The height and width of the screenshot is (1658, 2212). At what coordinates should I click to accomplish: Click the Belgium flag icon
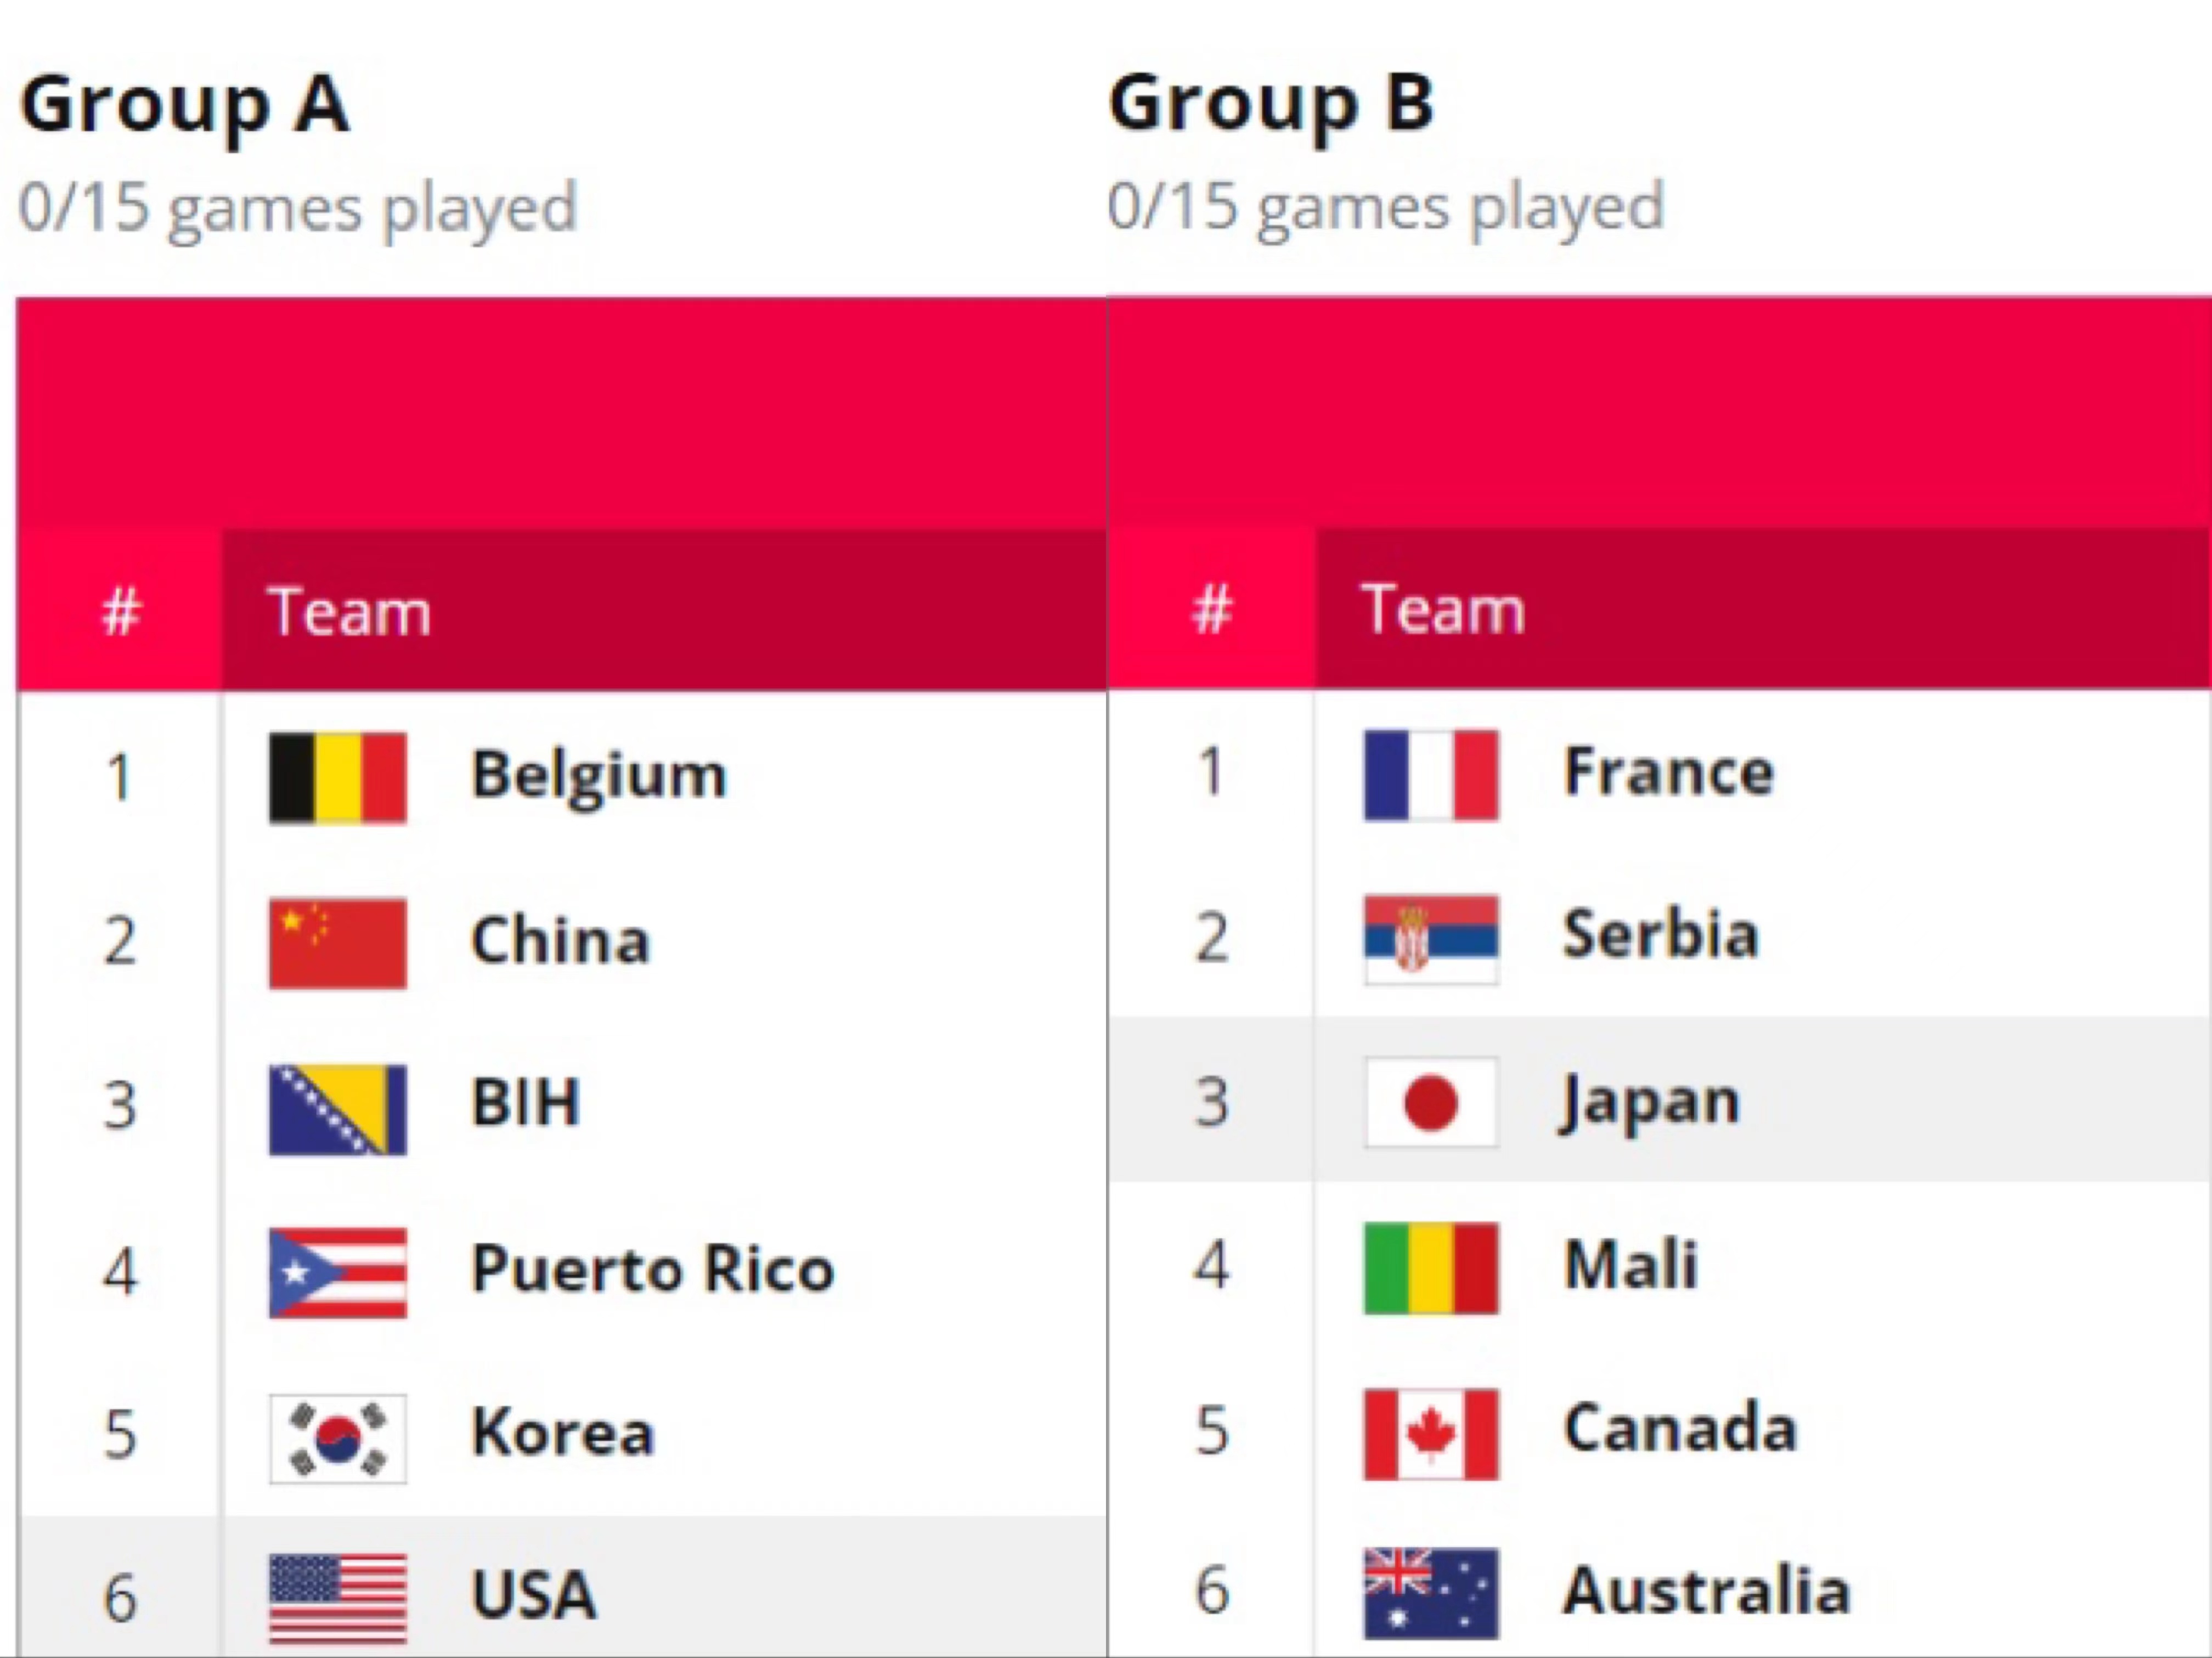[x=338, y=777]
